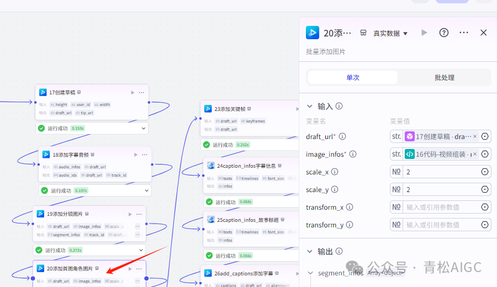Edit the scale_x value field

(x=442, y=172)
